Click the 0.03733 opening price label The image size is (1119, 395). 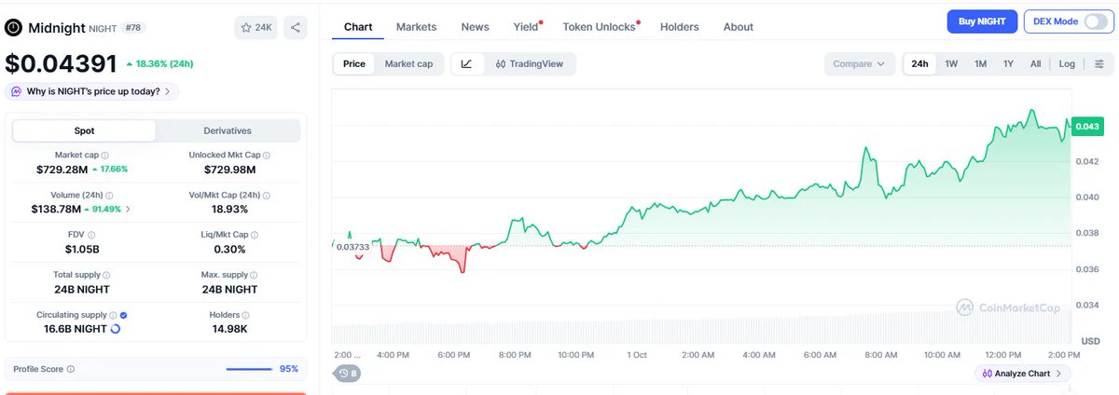pos(352,246)
